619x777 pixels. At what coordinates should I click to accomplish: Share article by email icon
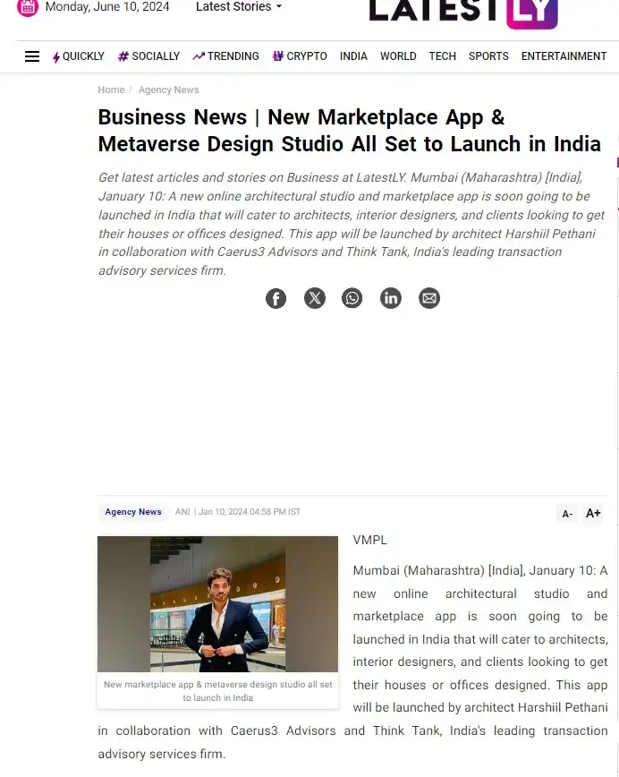coord(429,298)
